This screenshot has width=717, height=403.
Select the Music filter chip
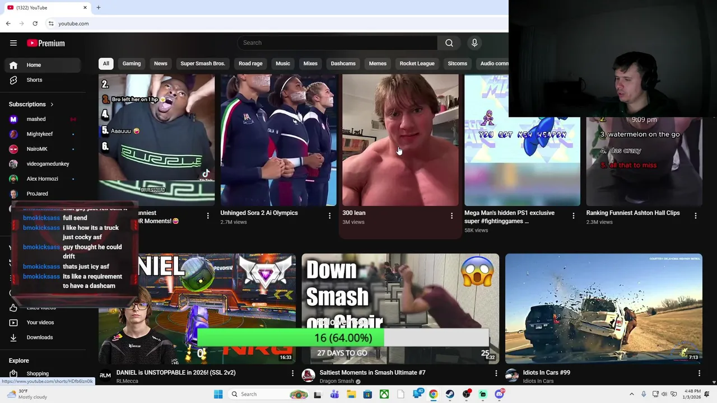(283, 64)
